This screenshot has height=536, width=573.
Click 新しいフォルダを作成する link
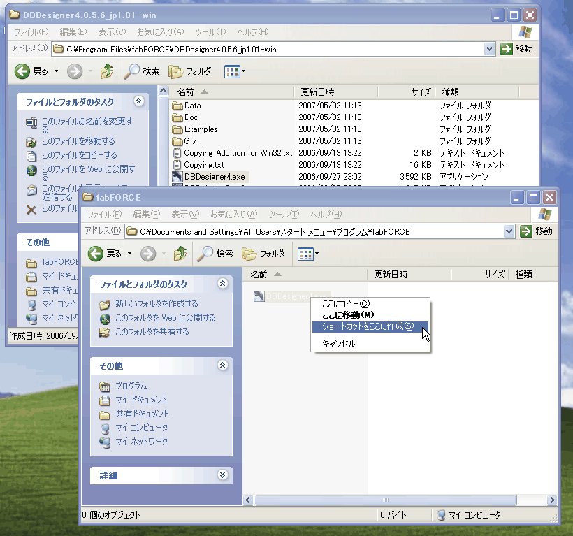157,304
